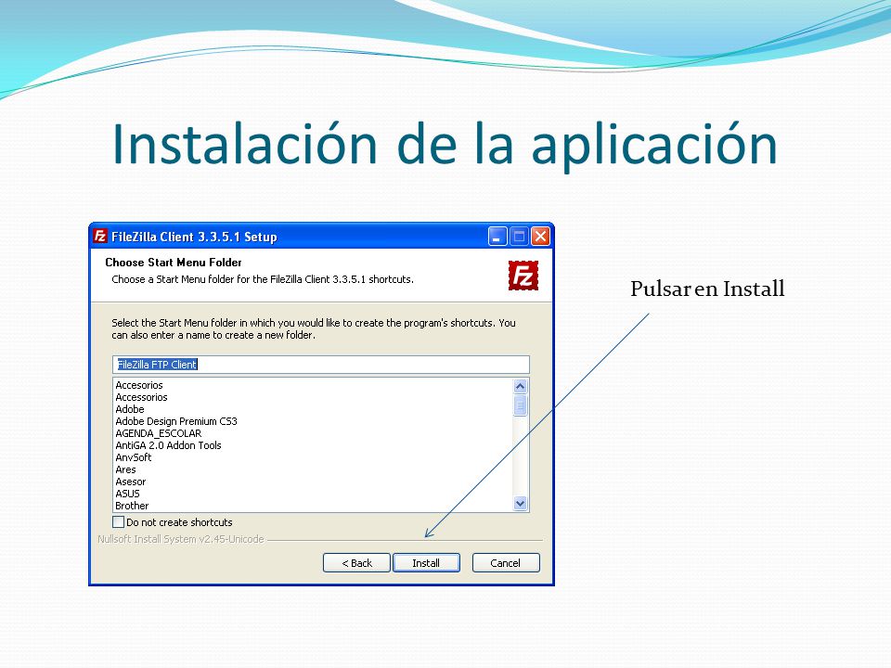This screenshot has height=668, width=891.
Task: Minimize the FileZilla Setup window
Action: click(497, 236)
